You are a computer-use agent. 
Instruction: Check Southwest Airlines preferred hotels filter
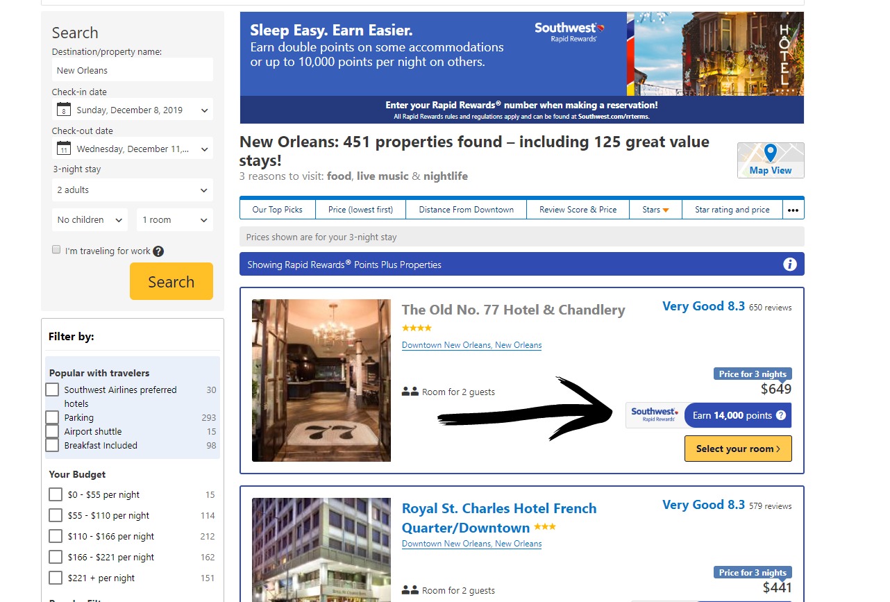(x=52, y=390)
